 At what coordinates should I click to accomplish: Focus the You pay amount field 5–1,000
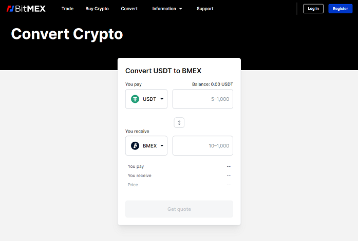coord(203,99)
